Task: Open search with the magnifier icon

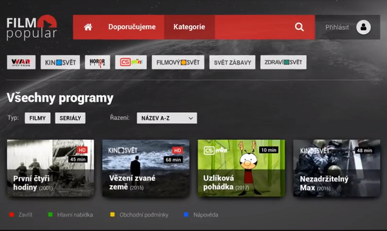Action: pos(299,27)
